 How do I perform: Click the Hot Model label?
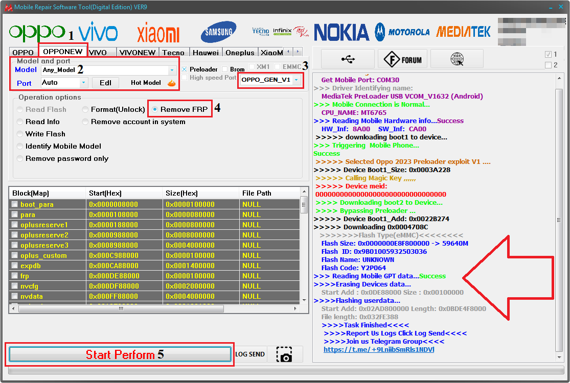click(x=146, y=83)
